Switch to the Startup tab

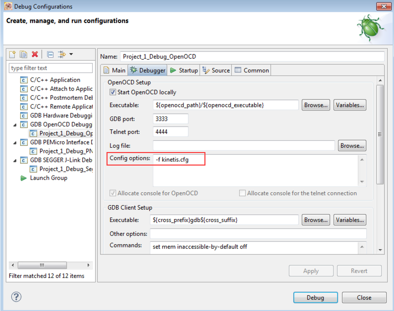184,70
